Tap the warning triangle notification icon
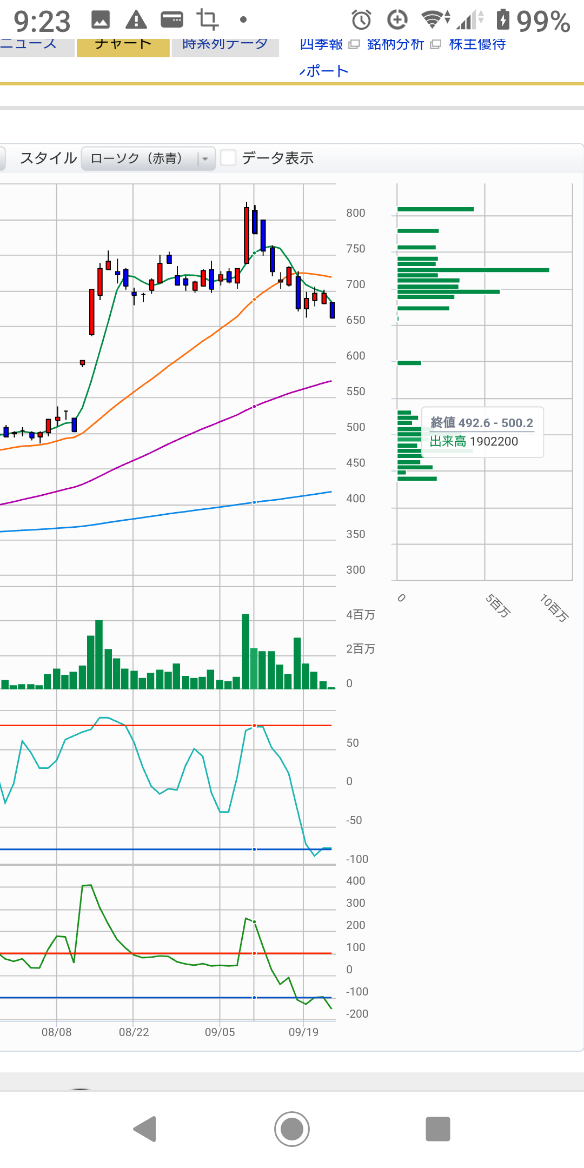Viewport: 584px width, 1168px height. 136,21
